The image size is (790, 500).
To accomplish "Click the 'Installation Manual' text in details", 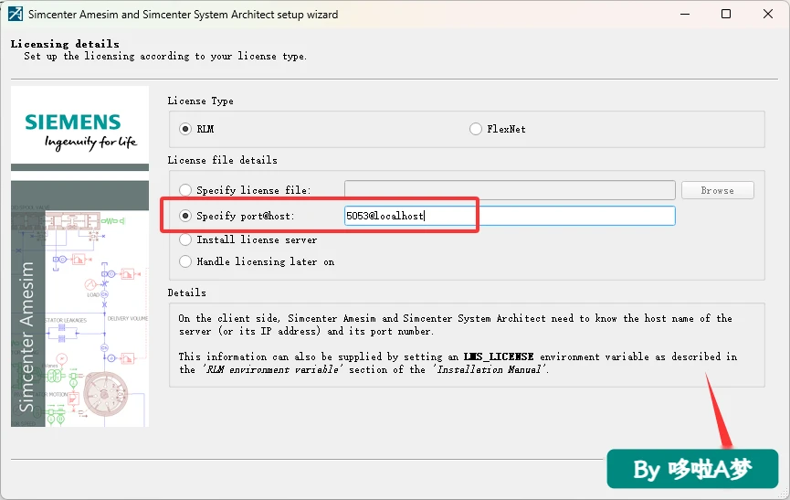I will point(491,369).
